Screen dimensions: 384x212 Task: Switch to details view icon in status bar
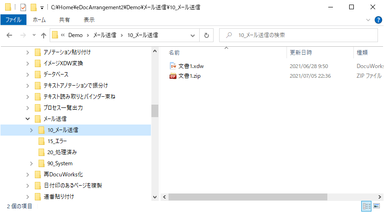[366, 206]
